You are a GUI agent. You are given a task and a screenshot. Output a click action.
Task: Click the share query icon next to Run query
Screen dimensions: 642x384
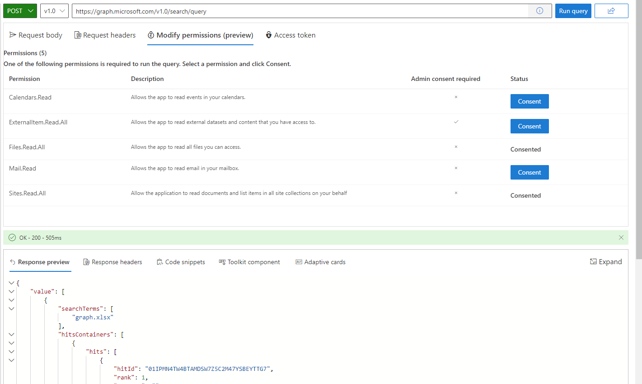(611, 10)
